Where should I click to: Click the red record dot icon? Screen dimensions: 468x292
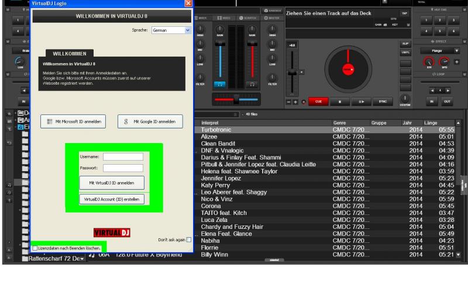point(304,102)
